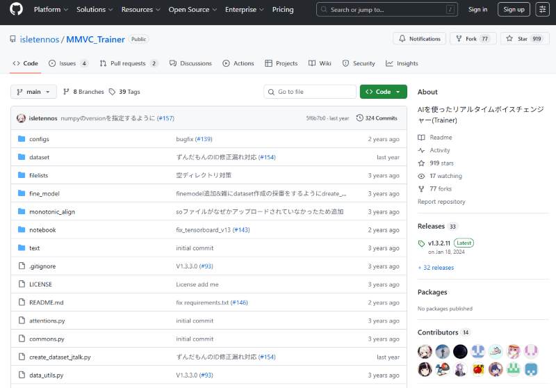The width and height of the screenshot is (556, 388).
Task: Open the Discussions tab
Action: pos(190,63)
